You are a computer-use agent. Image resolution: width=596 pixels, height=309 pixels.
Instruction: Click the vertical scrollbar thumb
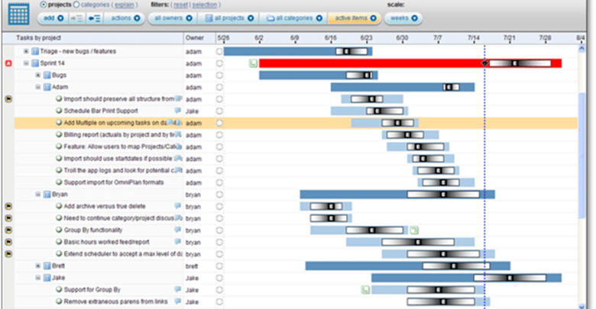click(581, 156)
